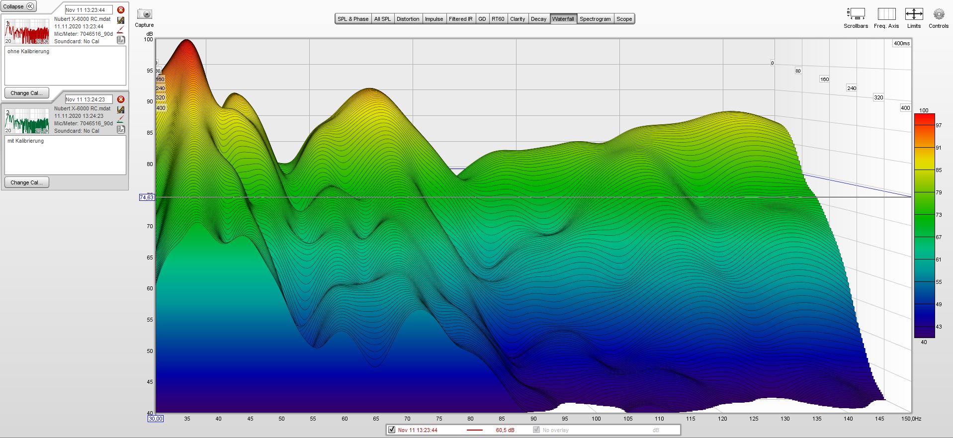The width and height of the screenshot is (953, 438).
Task: Open the Scope tab
Action: point(624,19)
